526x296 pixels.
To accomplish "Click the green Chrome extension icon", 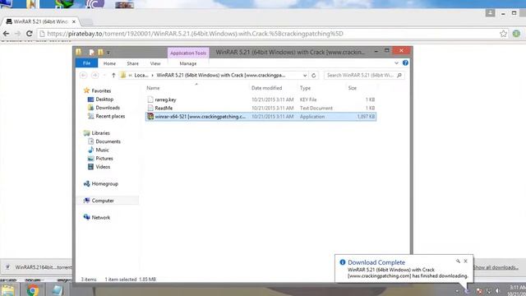I will (516, 34).
